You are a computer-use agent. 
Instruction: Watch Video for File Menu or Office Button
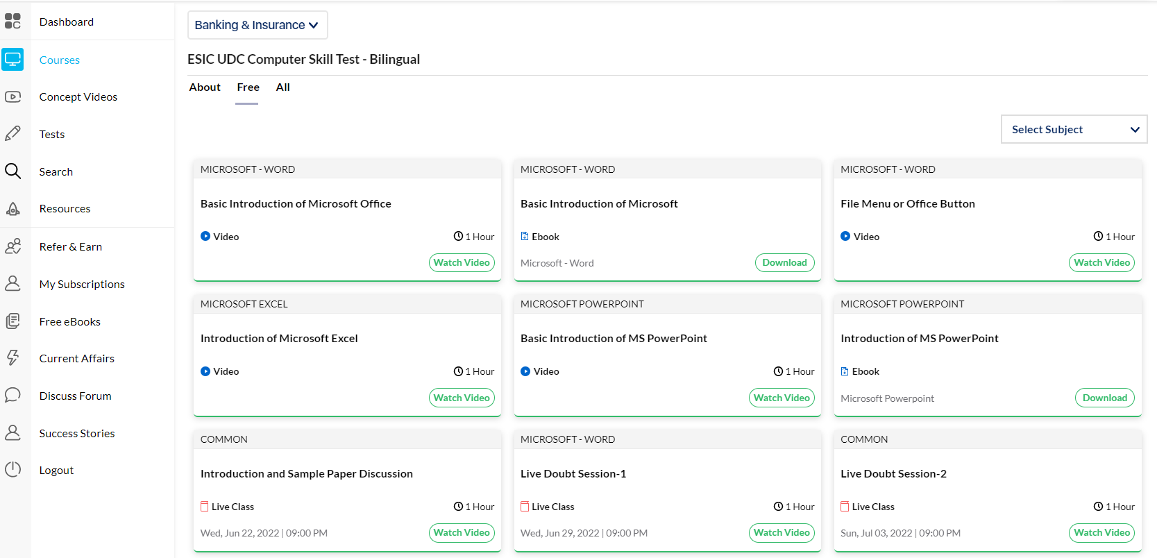[x=1102, y=262]
